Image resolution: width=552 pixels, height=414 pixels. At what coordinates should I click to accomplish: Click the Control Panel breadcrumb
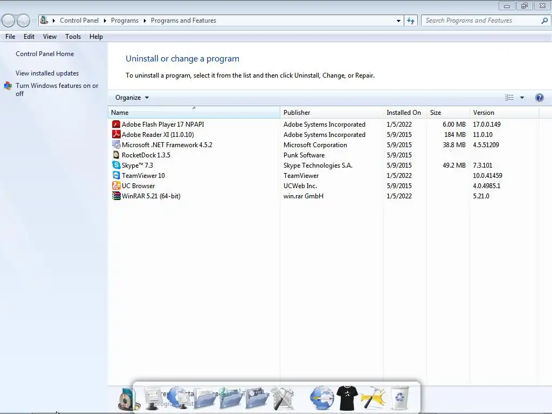[79, 20]
